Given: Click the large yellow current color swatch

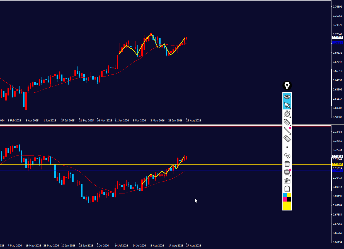Looking at the screenshot, I should pos(287,206).
